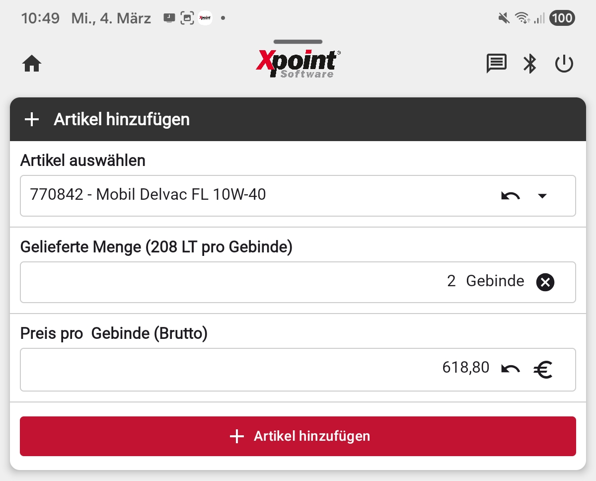596x481 pixels.
Task: Tap the Xpoint Software logo
Action: [298, 64]
